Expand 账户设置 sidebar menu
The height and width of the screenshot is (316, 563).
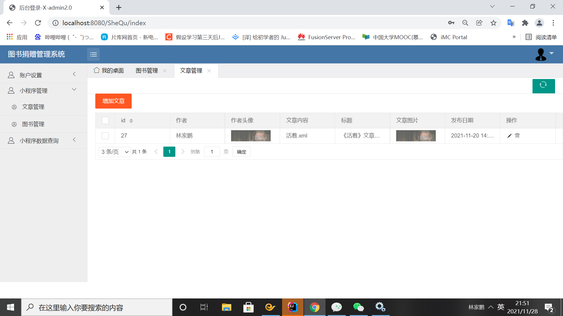click(x=43, y=75)
